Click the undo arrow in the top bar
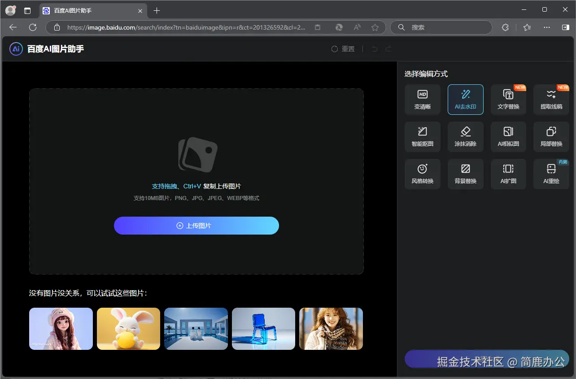This screenshot has height=379, width=576. click(x=374, y=48)
